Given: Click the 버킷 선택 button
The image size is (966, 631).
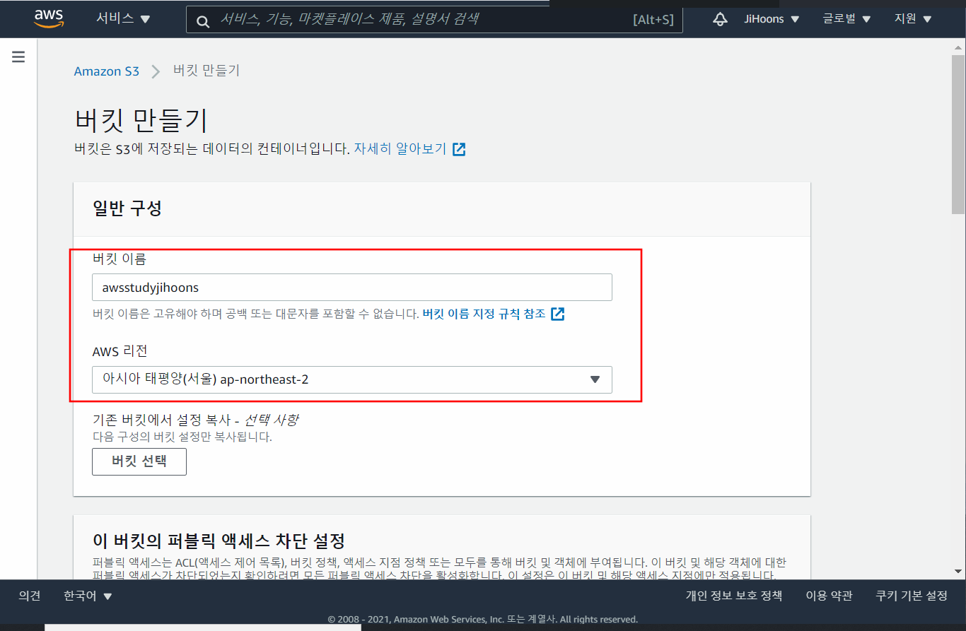Looking at the screenshot, I should point(139,461).
